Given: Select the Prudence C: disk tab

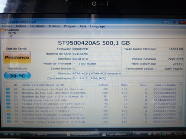Looking at the screenshot, I should (x=12, y=33).
